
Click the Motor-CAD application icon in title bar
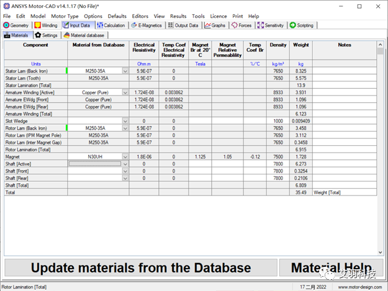[x=6, y=6]
